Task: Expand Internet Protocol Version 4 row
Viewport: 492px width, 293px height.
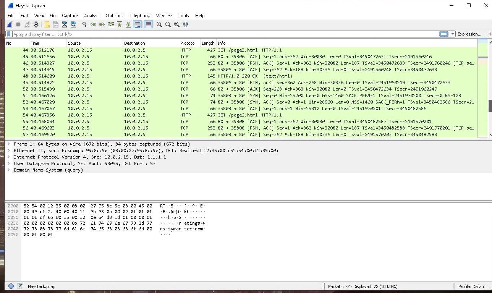Action: click(9, 157)
